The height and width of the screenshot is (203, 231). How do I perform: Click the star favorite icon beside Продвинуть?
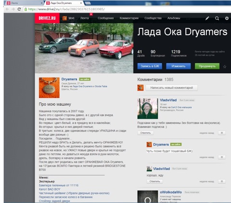225,67
